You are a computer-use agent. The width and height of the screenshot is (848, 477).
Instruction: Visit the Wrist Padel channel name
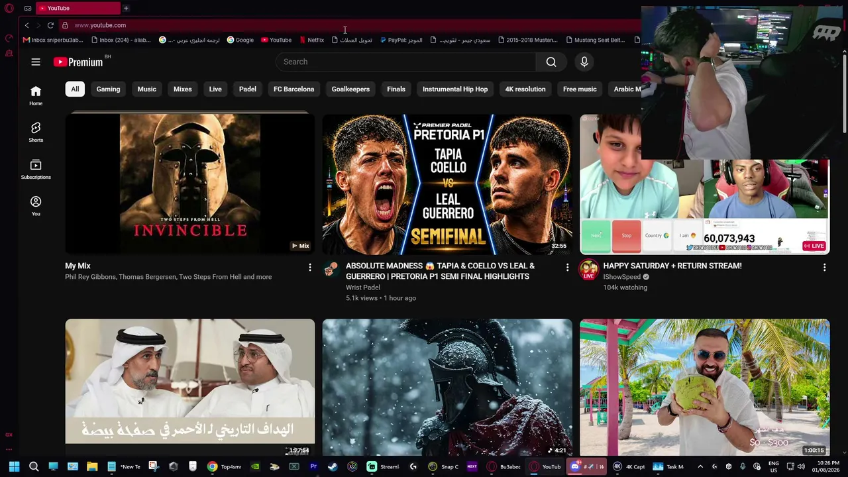pos(363,288)
